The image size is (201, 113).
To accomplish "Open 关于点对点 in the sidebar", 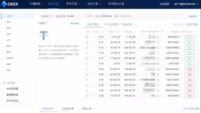I will click(x=12, y=101).
